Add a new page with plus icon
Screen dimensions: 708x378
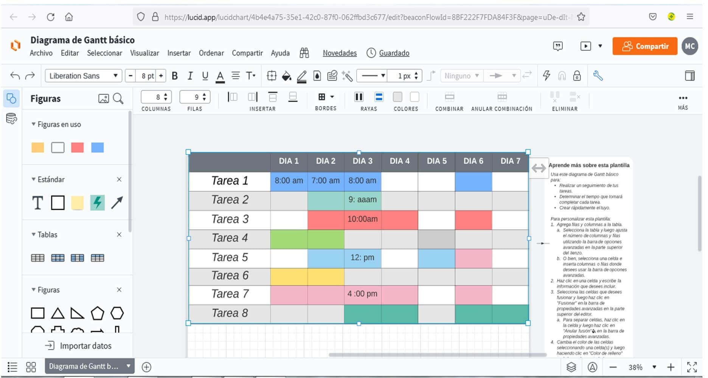pos(146,367)
